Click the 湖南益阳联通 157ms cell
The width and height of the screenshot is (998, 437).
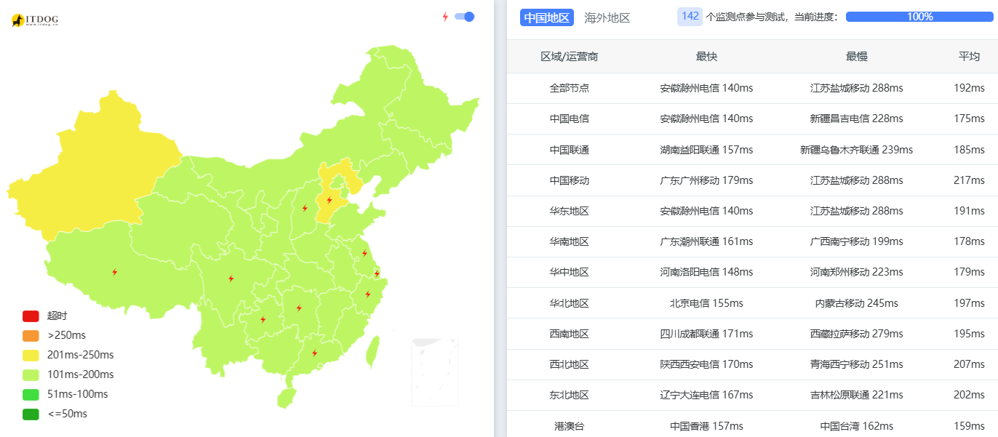pos(706,150)
